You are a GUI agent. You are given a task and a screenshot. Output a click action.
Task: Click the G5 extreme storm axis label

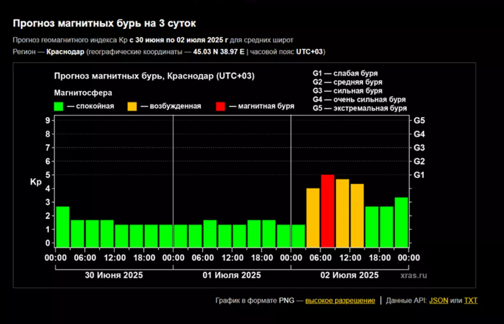419,121
